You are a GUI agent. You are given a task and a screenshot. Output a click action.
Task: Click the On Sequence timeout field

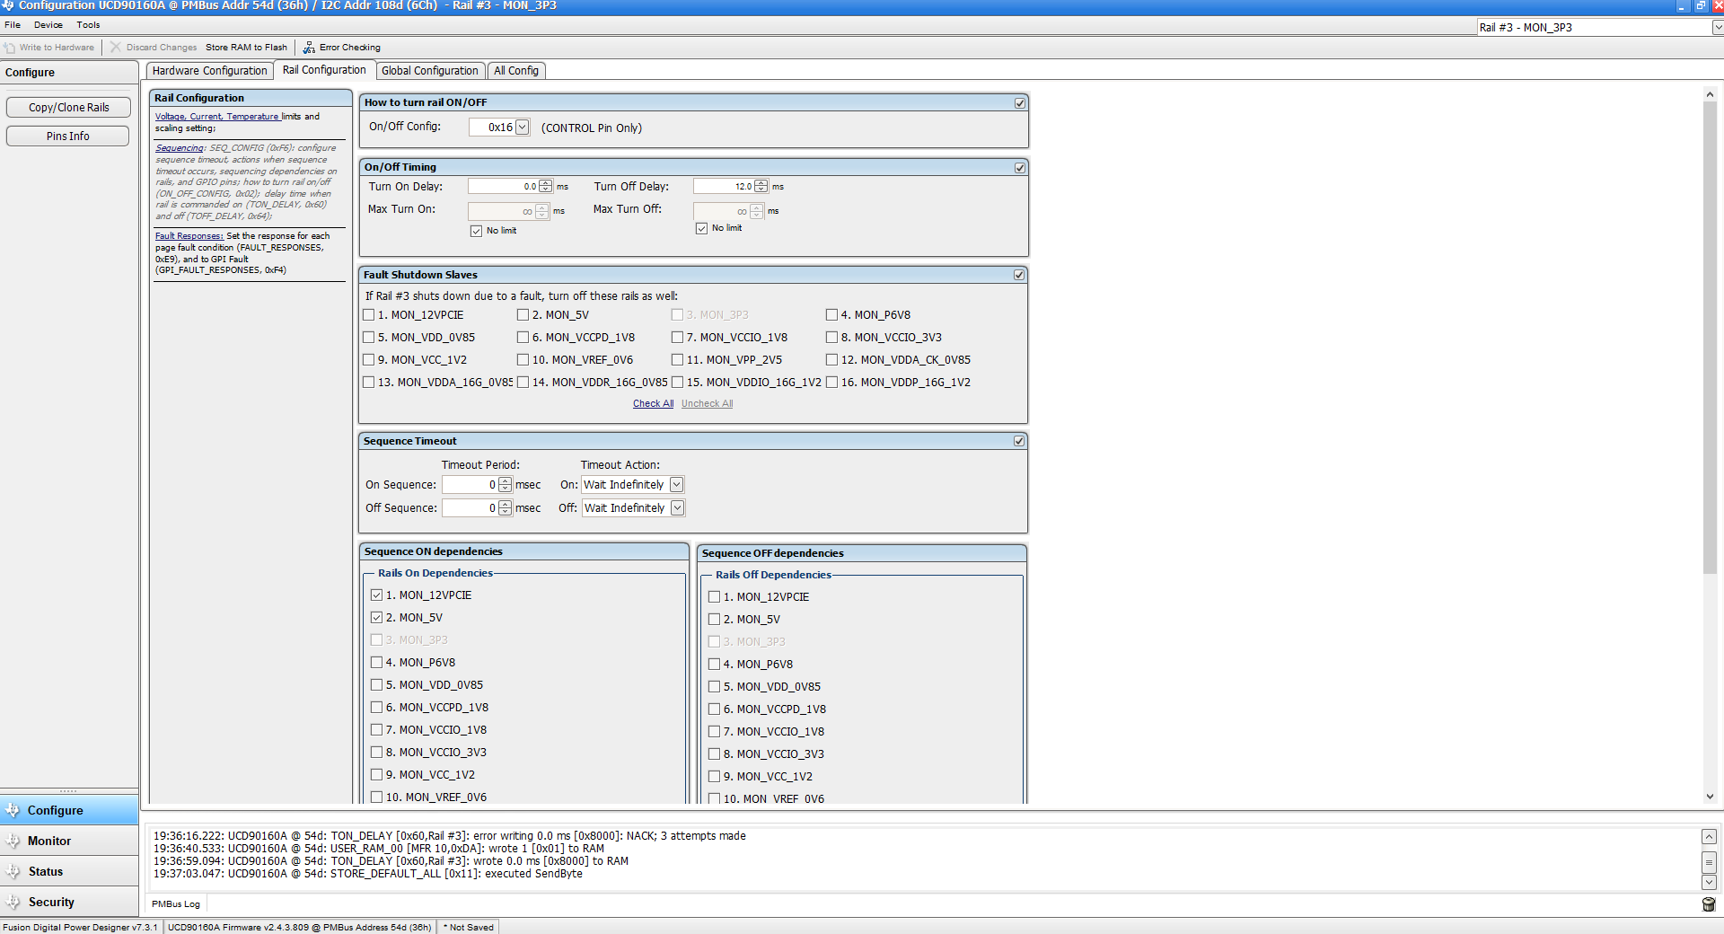click(x=471, y=485)
